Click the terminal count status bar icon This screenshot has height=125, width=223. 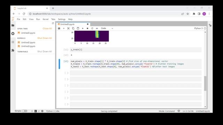[36, 111]
